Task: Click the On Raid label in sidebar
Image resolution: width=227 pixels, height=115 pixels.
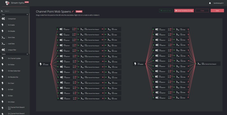Action: (10, 90)
